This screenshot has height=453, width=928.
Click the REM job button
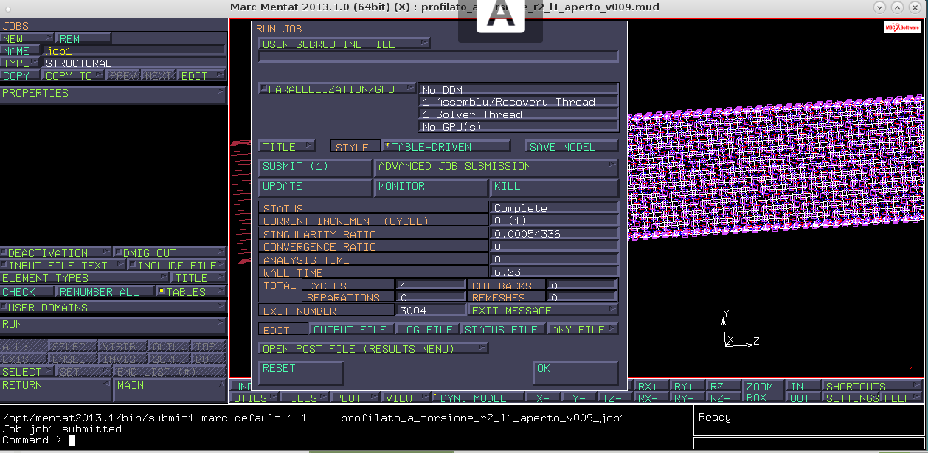[83, 38]
